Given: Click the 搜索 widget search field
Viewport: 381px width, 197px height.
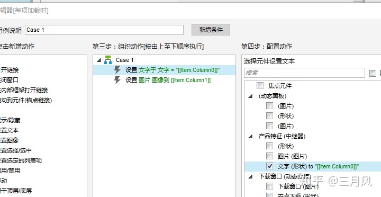Looking at the screenshot, I should coord(304,73).
